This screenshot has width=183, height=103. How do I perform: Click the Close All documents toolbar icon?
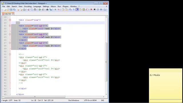pos(21,9)
